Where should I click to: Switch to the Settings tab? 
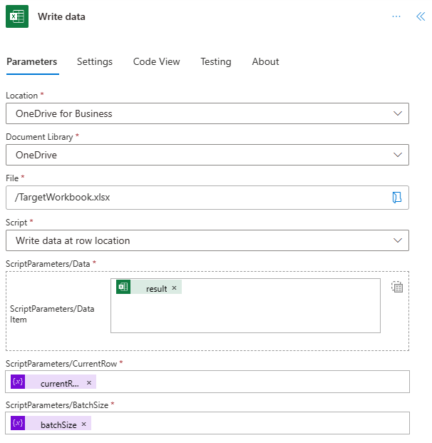click(95, 61)
